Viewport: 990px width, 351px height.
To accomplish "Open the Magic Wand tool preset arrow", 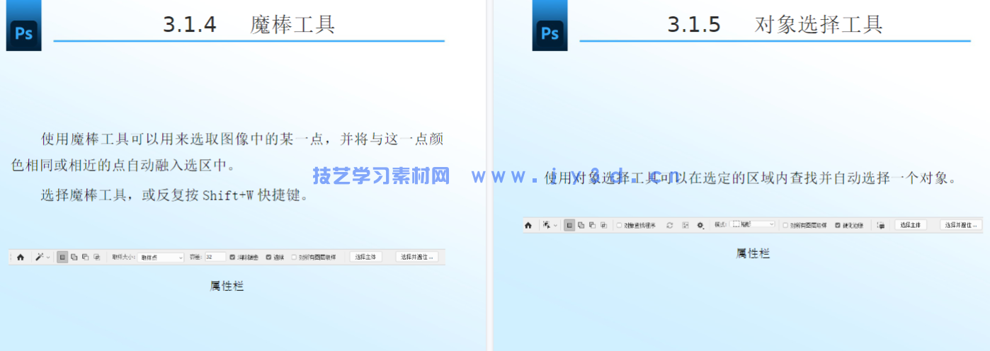I will pos(48,258).
